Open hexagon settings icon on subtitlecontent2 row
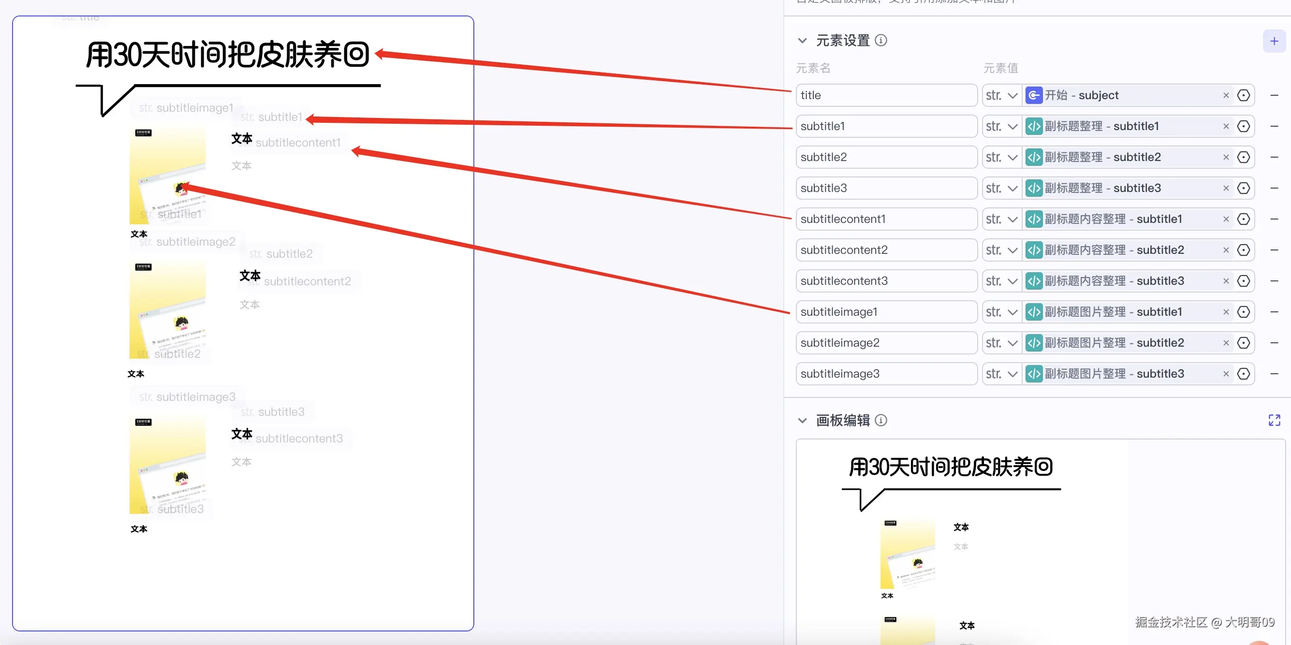Viewport: 1291px width, 645px height. 1243,250
